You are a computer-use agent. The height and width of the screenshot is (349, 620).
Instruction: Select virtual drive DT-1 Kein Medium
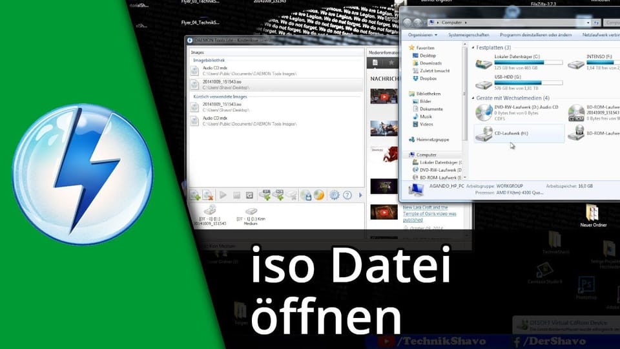pos(251,216)
